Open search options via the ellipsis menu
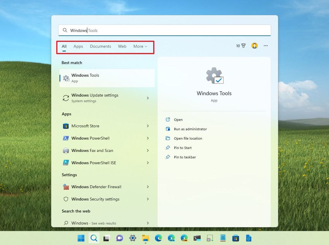This screenshot has height=245, width=329. point(266,46)
